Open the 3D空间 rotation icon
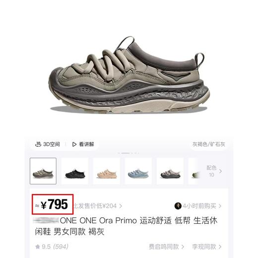 point(38,144)
